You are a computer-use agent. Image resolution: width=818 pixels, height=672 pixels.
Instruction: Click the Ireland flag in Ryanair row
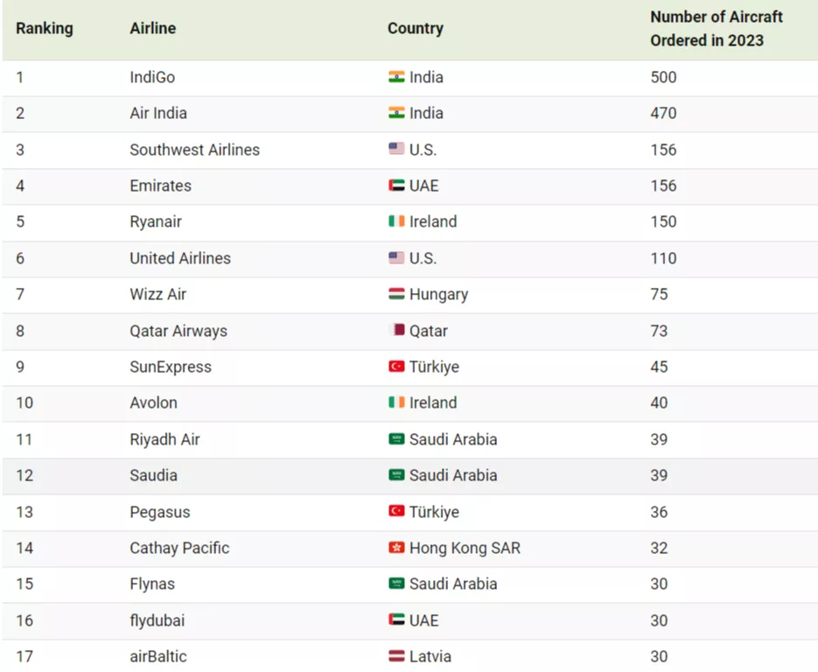click(396, 221)
